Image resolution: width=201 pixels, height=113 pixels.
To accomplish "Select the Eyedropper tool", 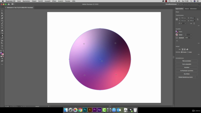I will [x=2, y=38].
